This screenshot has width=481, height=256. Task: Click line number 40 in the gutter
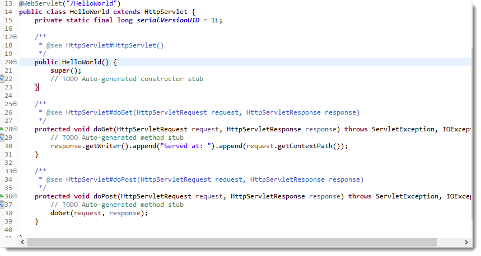[8, 230]
